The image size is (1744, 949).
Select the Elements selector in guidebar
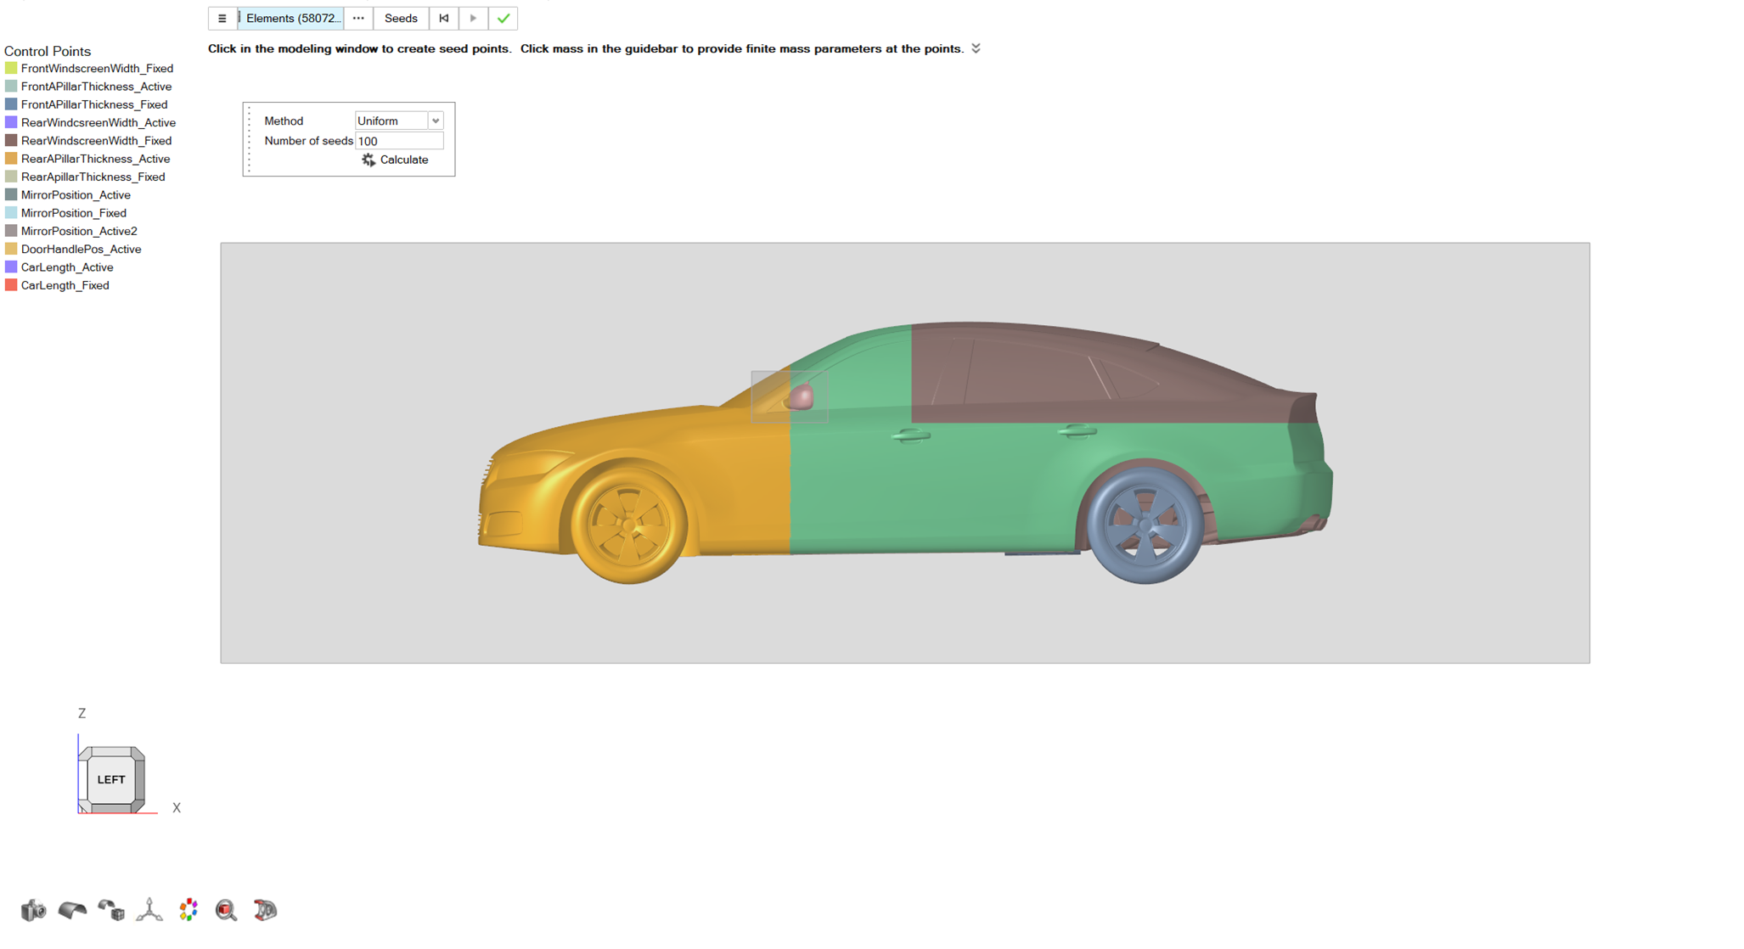click(x=291, y=19)
